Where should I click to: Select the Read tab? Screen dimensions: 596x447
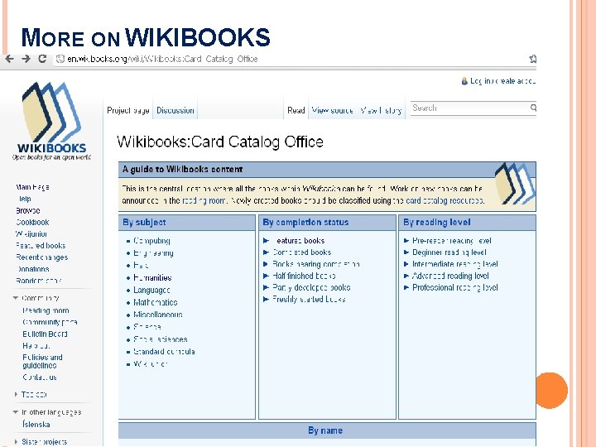pos(296,110)
